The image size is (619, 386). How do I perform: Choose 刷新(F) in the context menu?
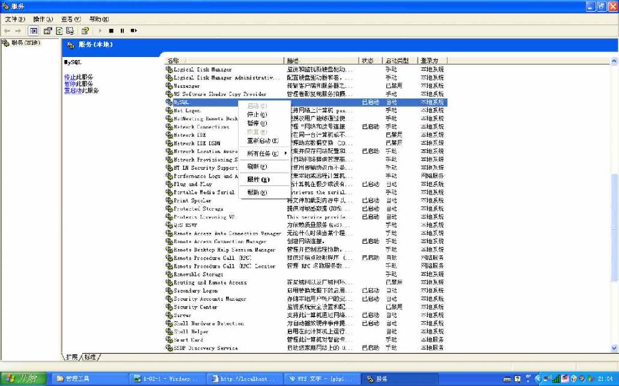(x=264, y=167)
